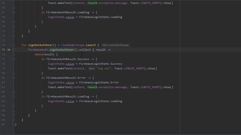
Task: Click the "log out" string literal
Action: (104, 68)
